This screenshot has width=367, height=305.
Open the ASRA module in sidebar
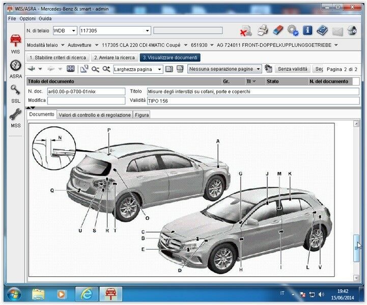15,69
